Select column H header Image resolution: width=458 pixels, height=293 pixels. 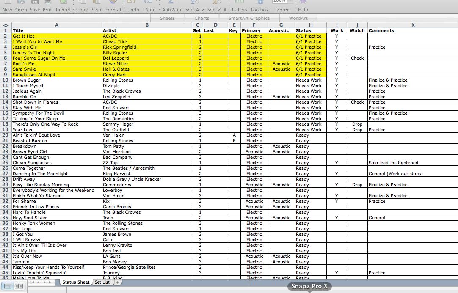[x=311, y=25]
